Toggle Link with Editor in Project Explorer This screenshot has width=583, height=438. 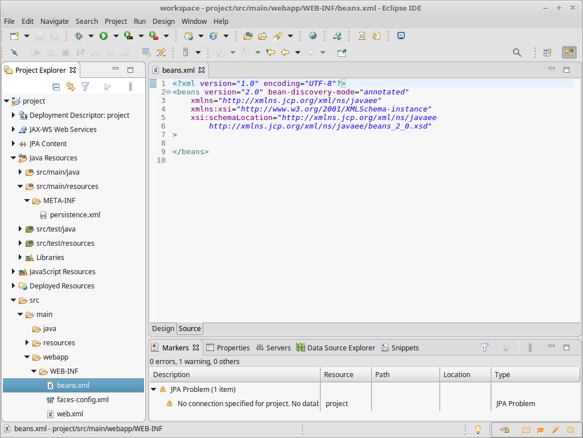point(70,86)
